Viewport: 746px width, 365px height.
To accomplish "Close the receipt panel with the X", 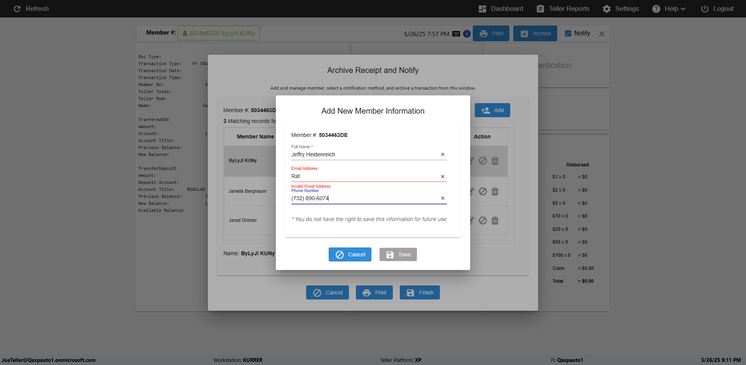I will (x=602, y=34).
